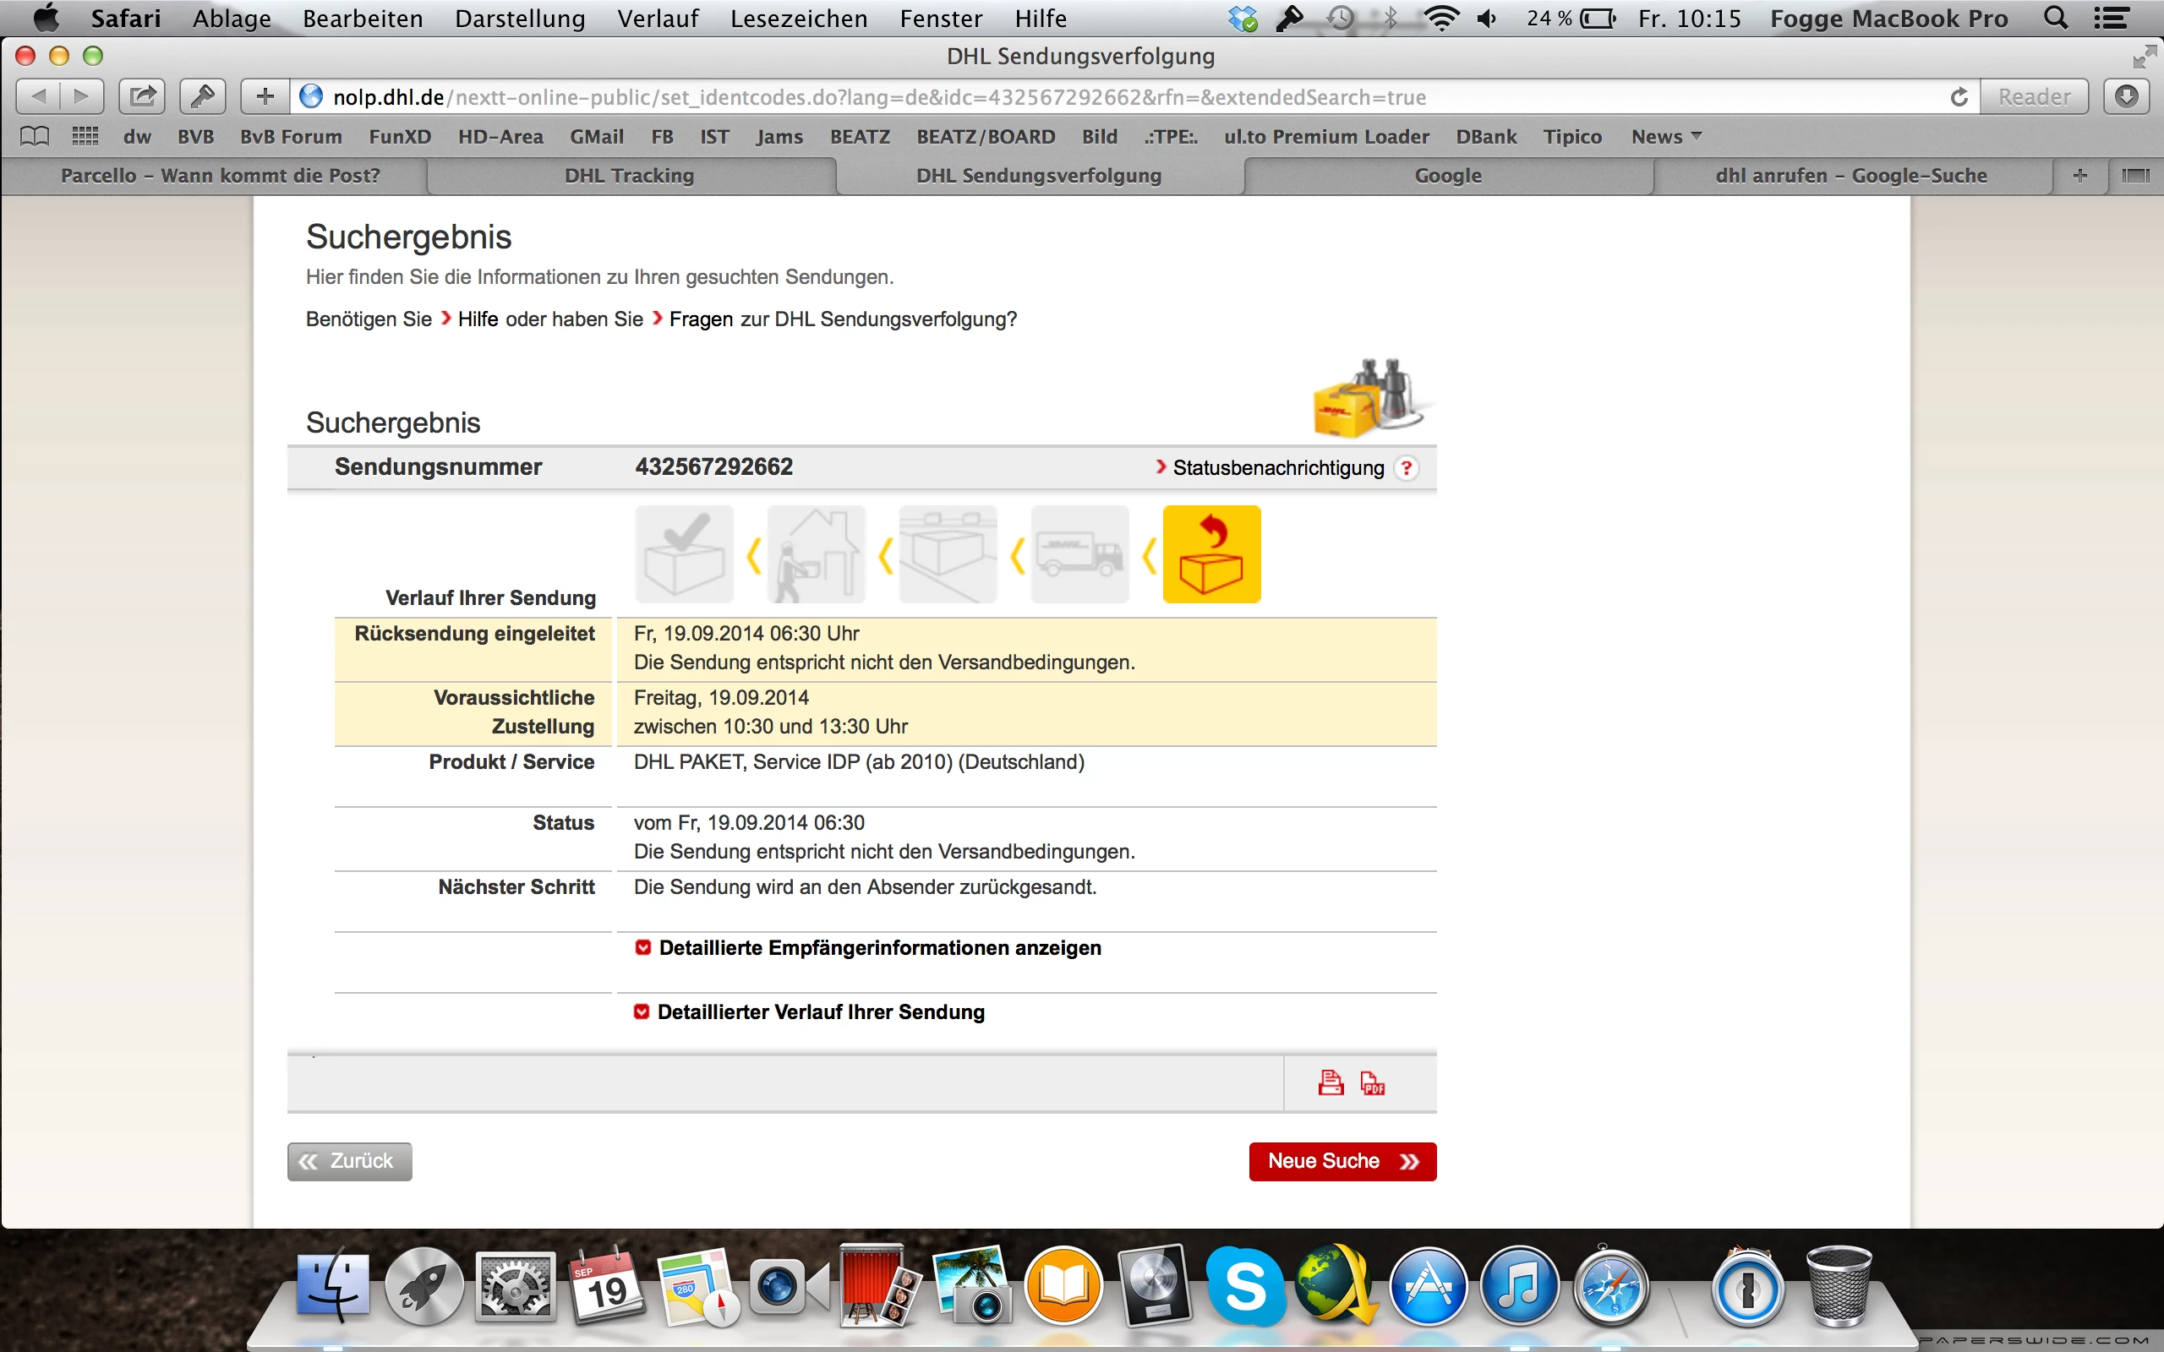Open the Statusbenachrichtigung link
The image size is (2164, 1352).
point(1277,467)
